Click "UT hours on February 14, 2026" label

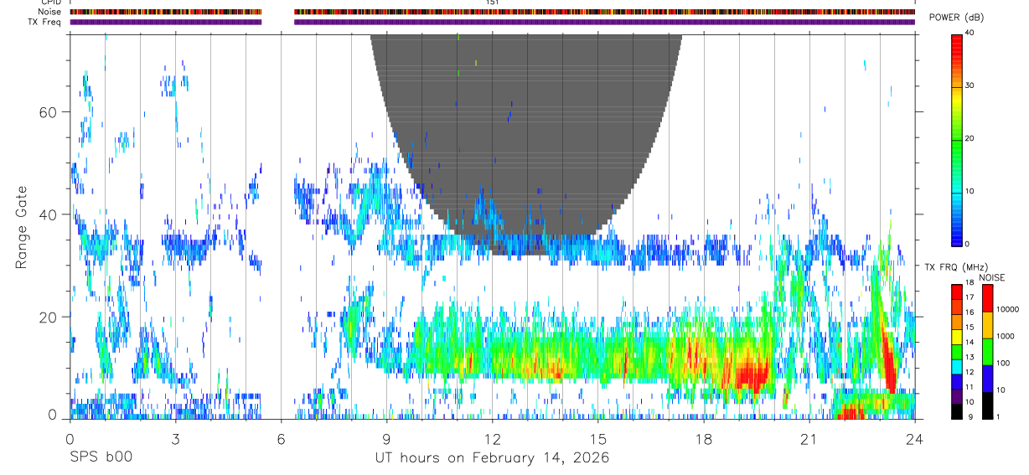(x=492, y=457)
